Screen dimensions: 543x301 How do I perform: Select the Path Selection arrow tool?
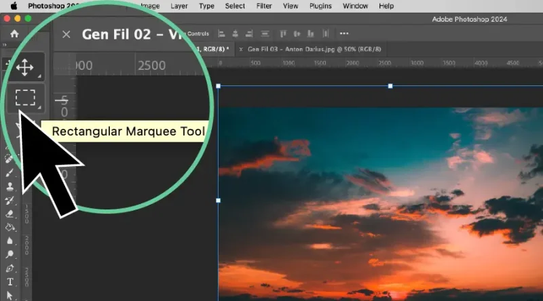(10, 295)
